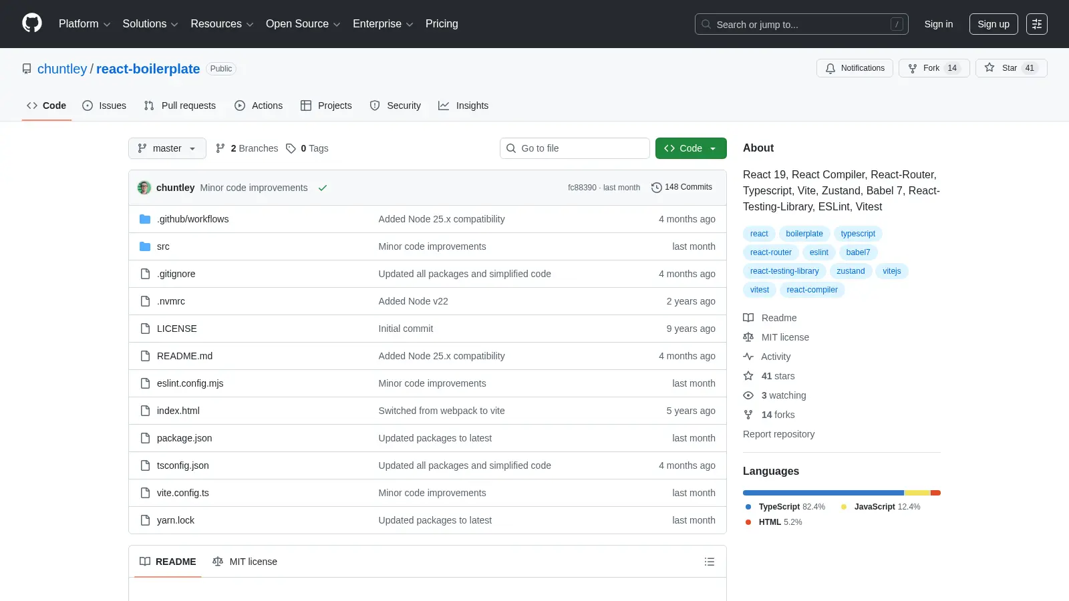Image resolution: width=1069 pixels, height=601 pixels.
Task: Click the repository icon beside chuntley
Action: (27, 69)
